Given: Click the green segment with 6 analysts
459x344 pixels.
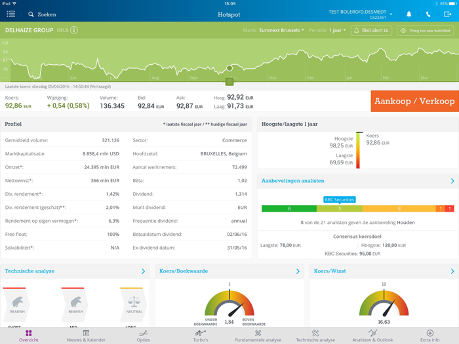Looking at the screenshot, I should [289, 208].
